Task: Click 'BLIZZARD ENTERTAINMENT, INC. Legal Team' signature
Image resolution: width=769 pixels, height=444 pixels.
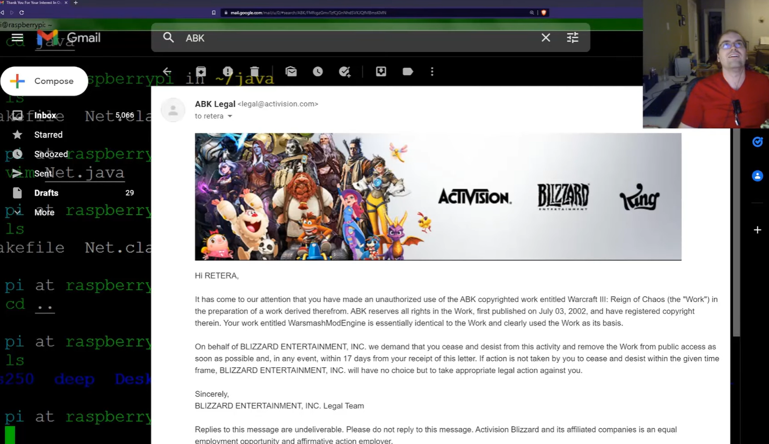Action: [279, 406]
